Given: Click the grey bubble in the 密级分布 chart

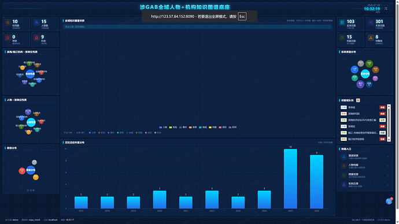Looking at the screenshot, I should click(34, 162).
